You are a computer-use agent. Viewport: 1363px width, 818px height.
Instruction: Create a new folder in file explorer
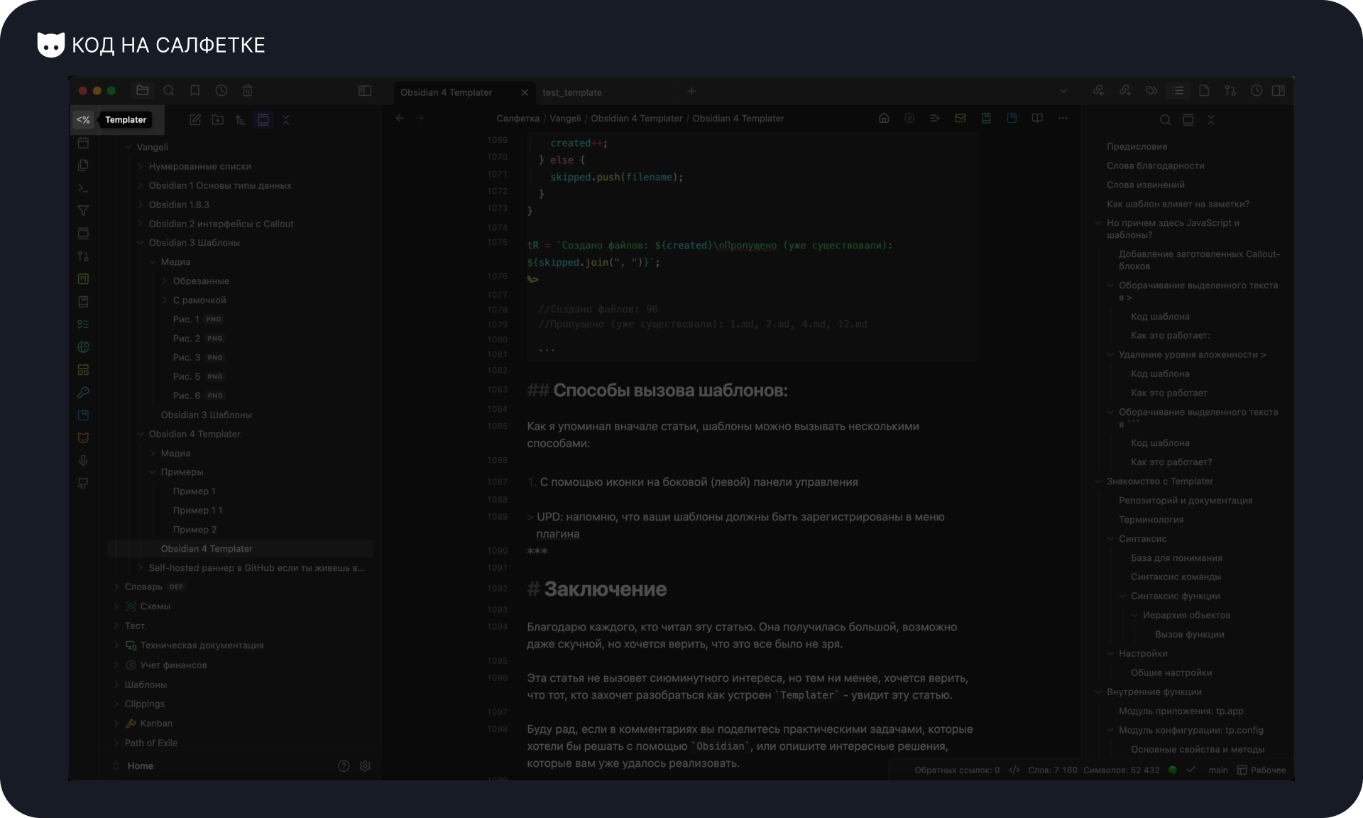218,120
